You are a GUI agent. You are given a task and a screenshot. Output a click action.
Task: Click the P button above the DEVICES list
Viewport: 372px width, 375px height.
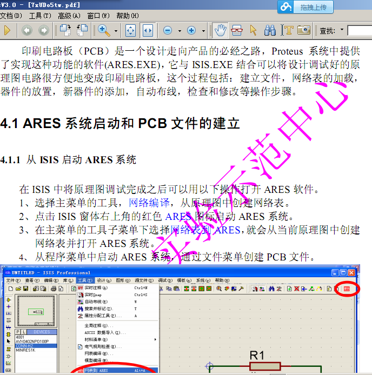coord(18,332)
